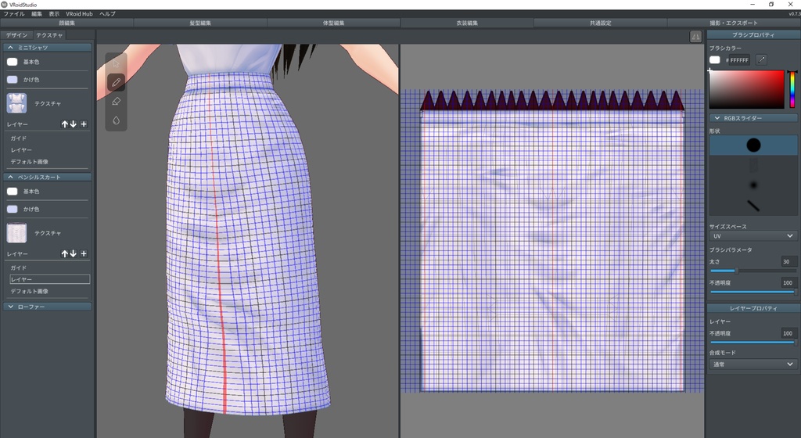Adjust the layer 不透明度 slider
Image resolution: width=801 pixels, height=438 pixels.
pos(753,342)
